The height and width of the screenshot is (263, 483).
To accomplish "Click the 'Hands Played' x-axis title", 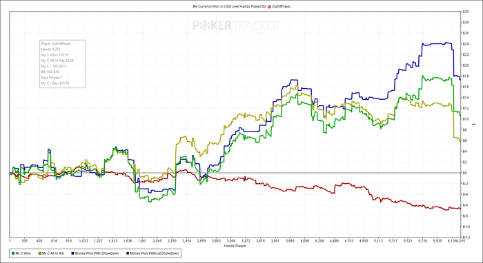I will (235, 246).
